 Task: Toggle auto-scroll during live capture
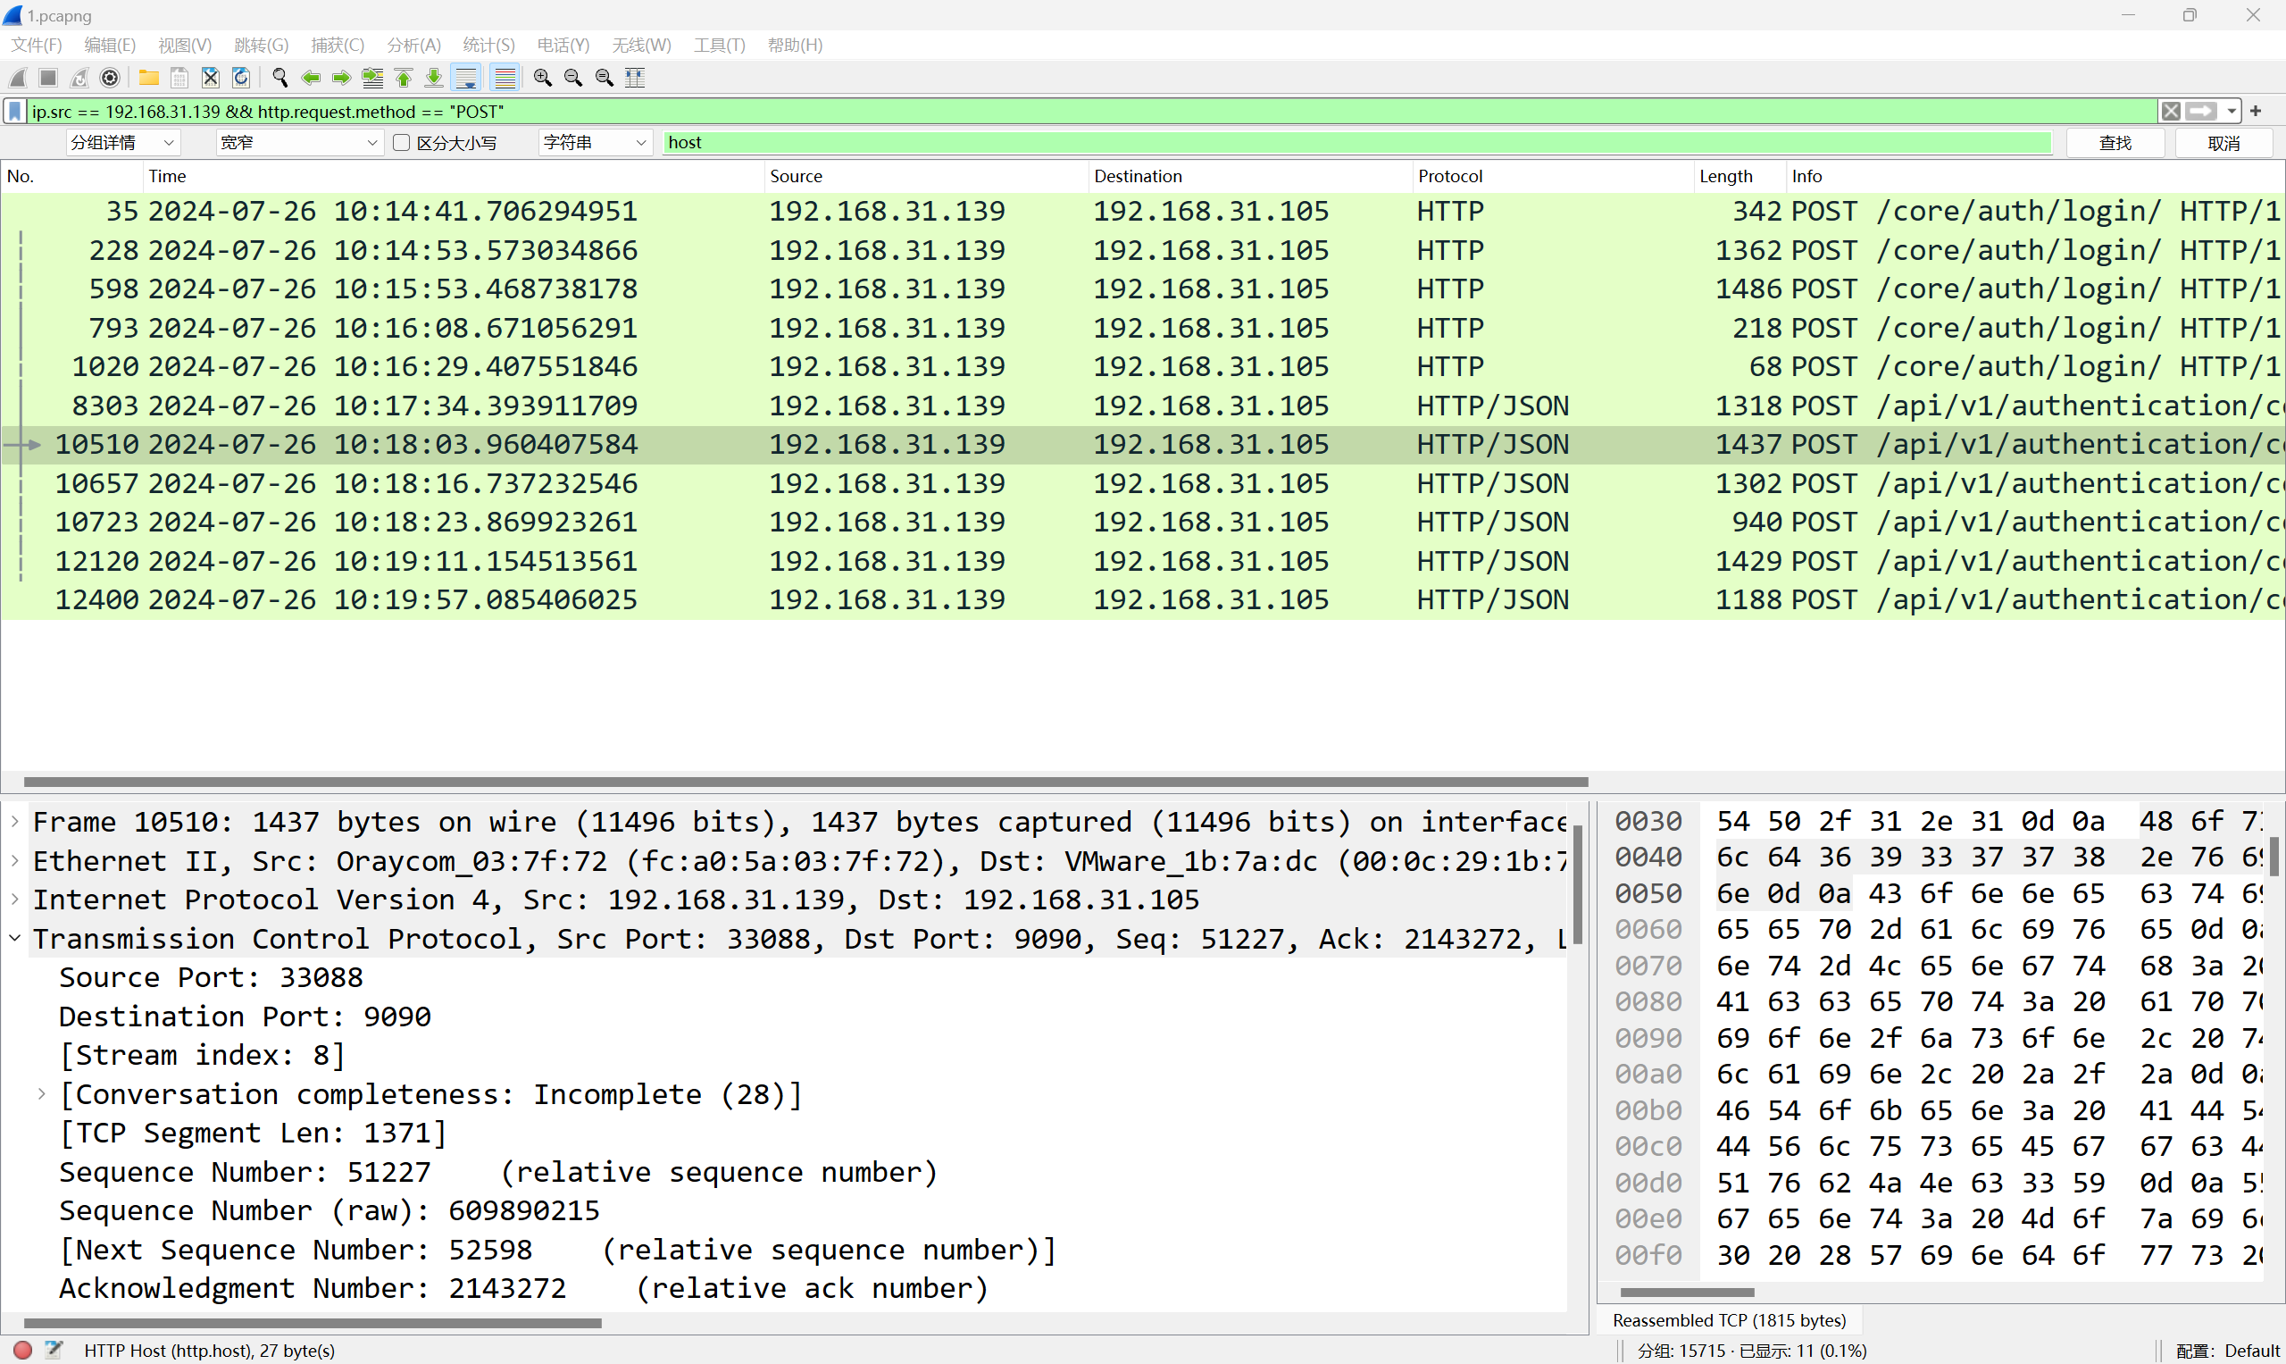point(467,78)
